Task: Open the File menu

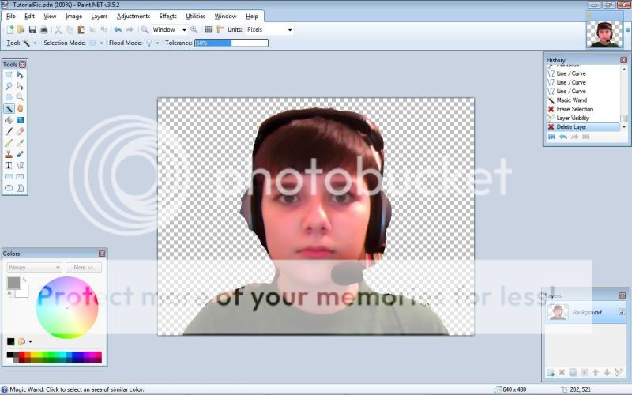Action: tap(11, 16)
